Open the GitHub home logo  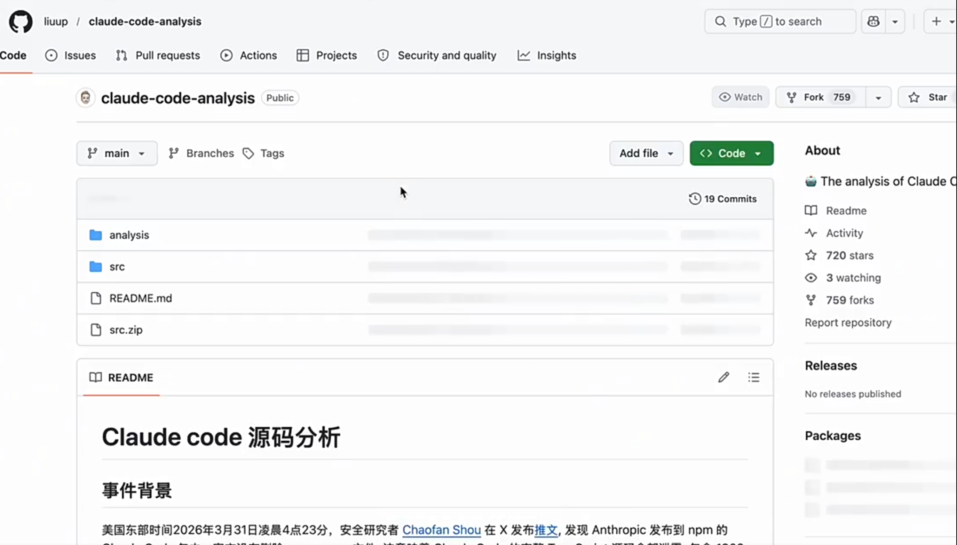(x=21, y=21)
